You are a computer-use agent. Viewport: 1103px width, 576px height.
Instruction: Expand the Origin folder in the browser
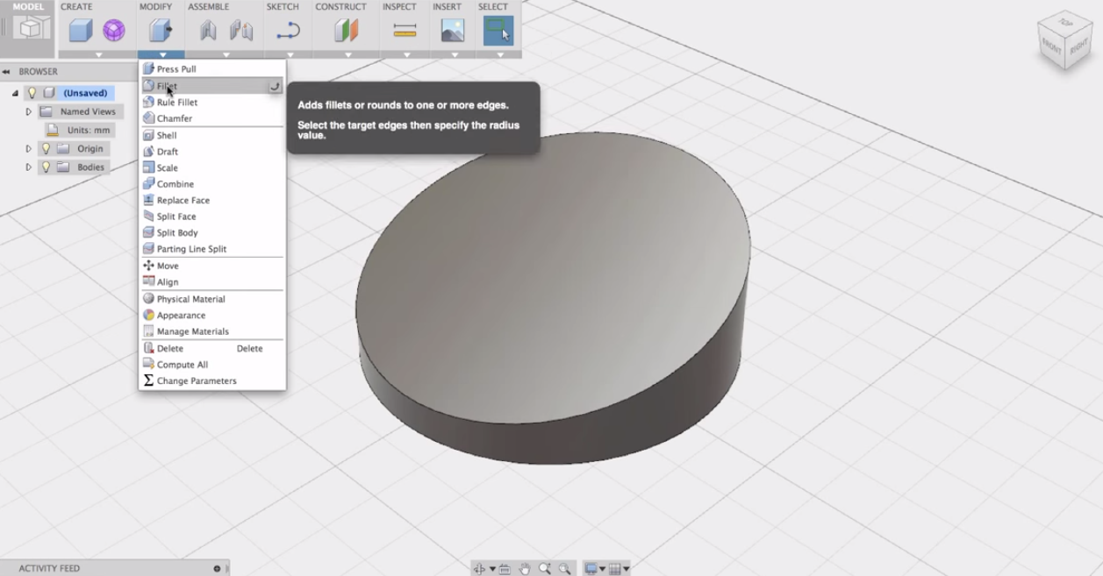click(x=29, y=148)
